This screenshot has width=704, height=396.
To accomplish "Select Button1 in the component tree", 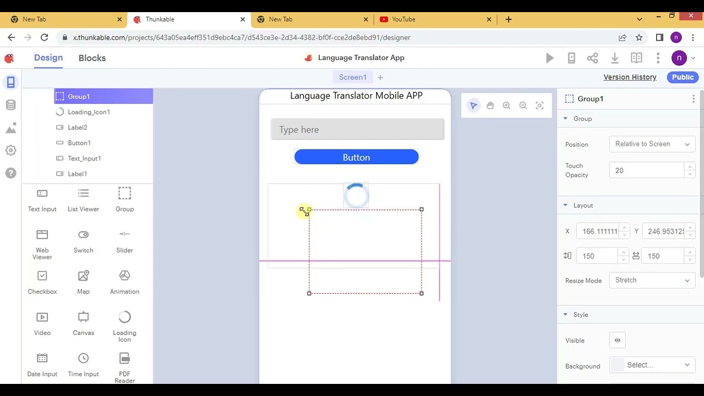I will [103, 143].
